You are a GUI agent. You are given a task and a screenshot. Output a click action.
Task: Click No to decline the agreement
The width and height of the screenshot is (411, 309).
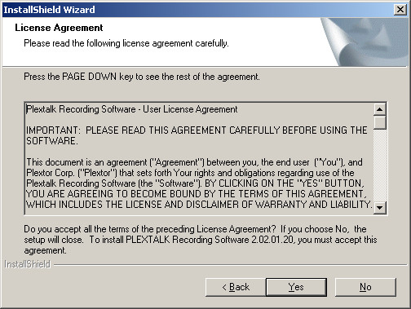click(x=365, y=287)
